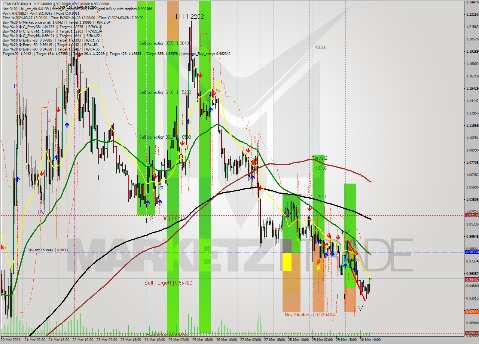Click the '20 Mar 2024' date label

[x=11, y=340]
